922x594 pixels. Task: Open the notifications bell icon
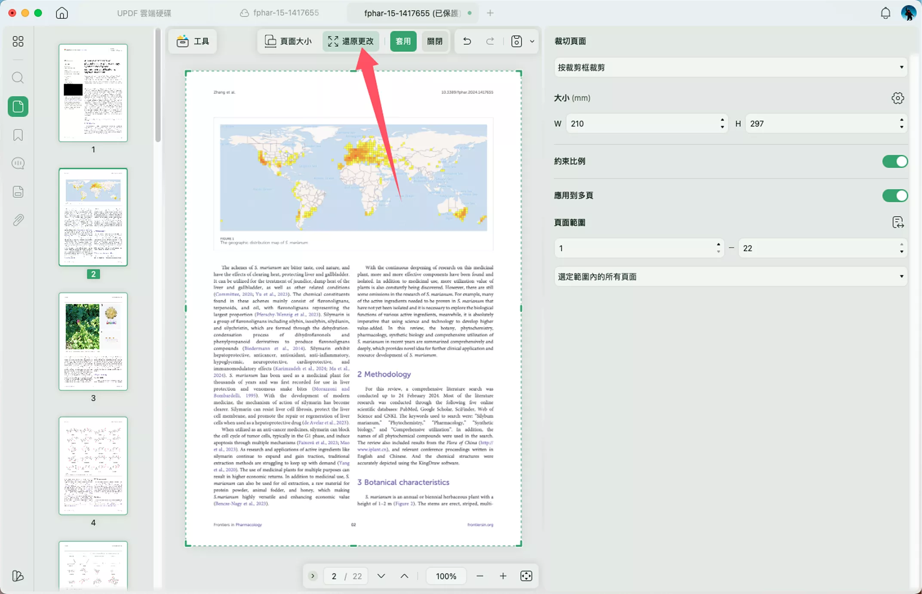pos(885,13)
